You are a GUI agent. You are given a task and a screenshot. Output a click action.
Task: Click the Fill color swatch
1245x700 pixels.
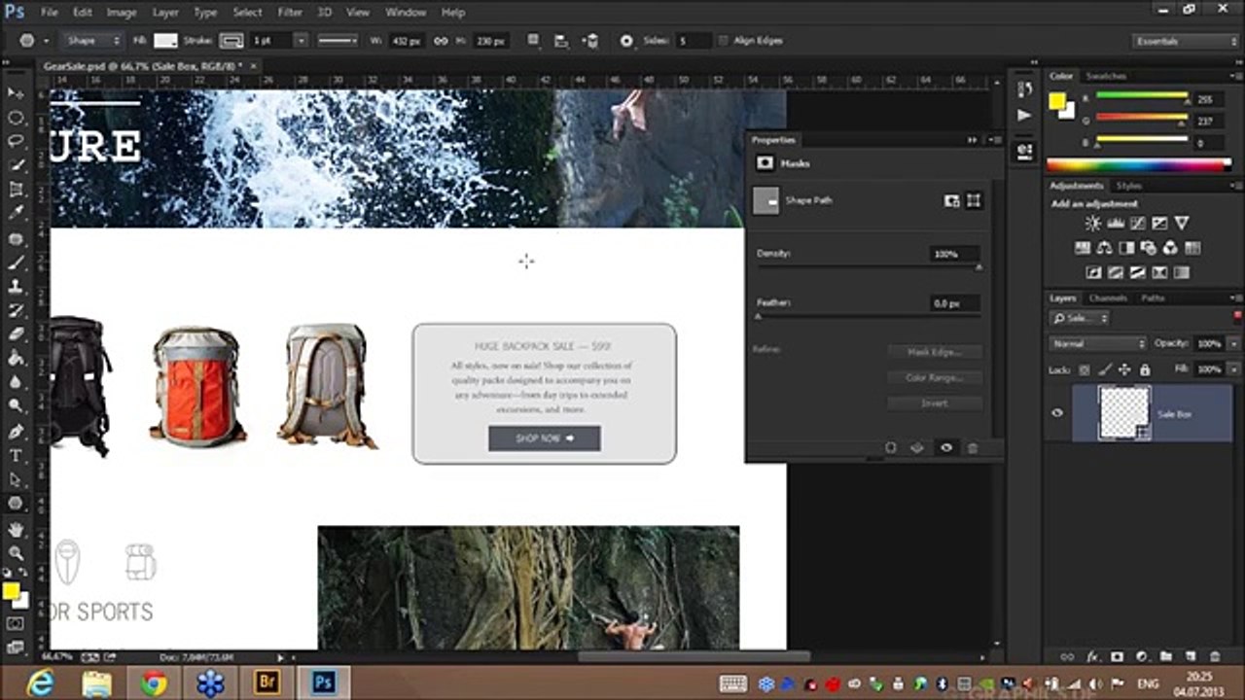pos(166,41)
